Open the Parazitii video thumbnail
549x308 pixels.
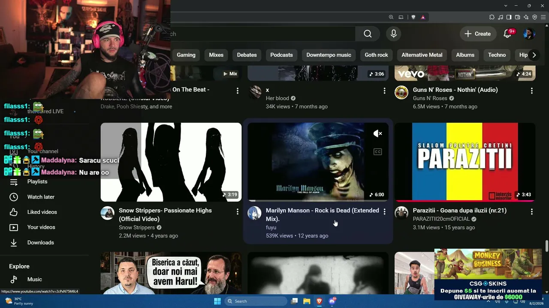(x=465, y=162)
